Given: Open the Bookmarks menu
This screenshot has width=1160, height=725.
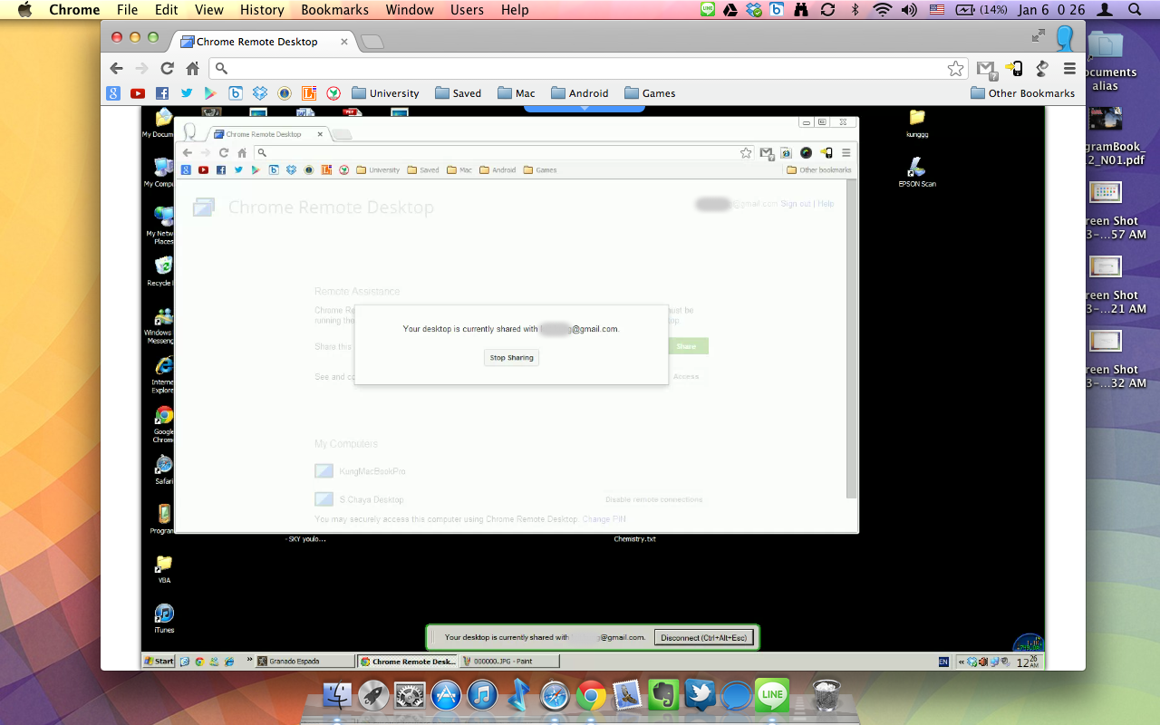Looking at the screenshot, I should click(x=334, y=10).
